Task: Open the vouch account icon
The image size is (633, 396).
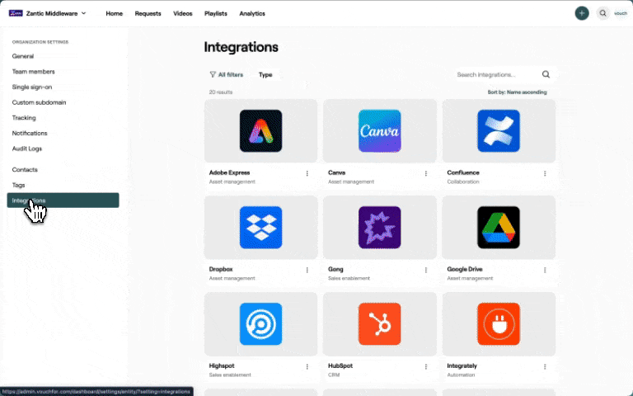Action: tap(621, 13)
